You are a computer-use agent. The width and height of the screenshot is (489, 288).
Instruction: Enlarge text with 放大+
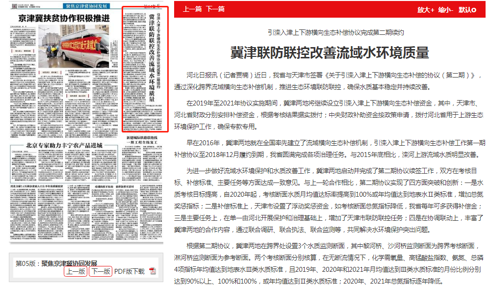point(425,10)
